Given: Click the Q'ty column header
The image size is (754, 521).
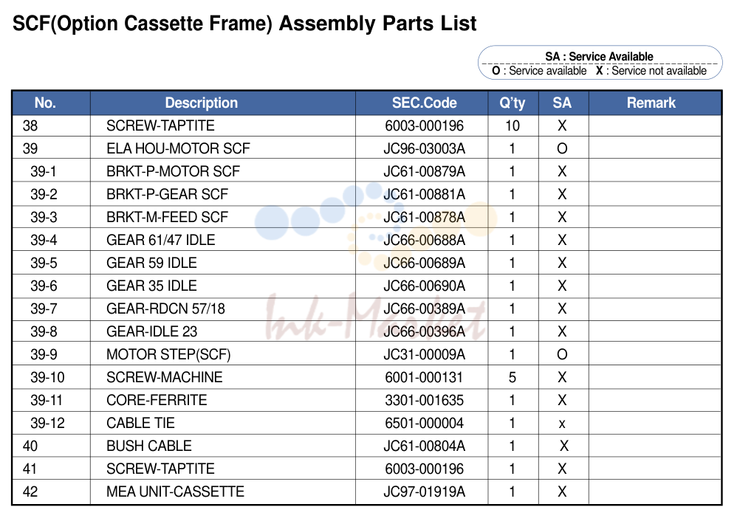Looking at the screenshot, I should [x=513, y=103].
